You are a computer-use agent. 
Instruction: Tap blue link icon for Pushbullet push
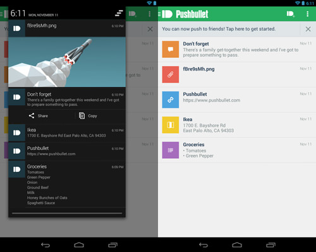click(171, 100)
